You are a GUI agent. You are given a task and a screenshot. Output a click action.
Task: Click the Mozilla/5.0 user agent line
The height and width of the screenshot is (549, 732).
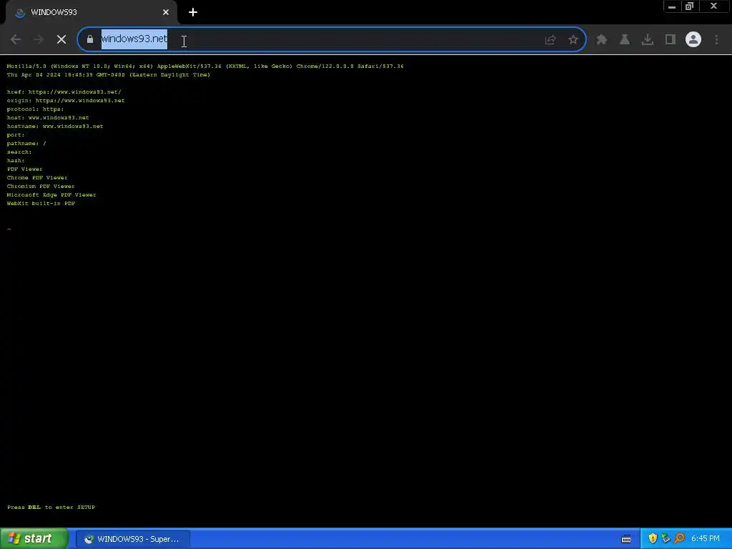pos(205,66)
